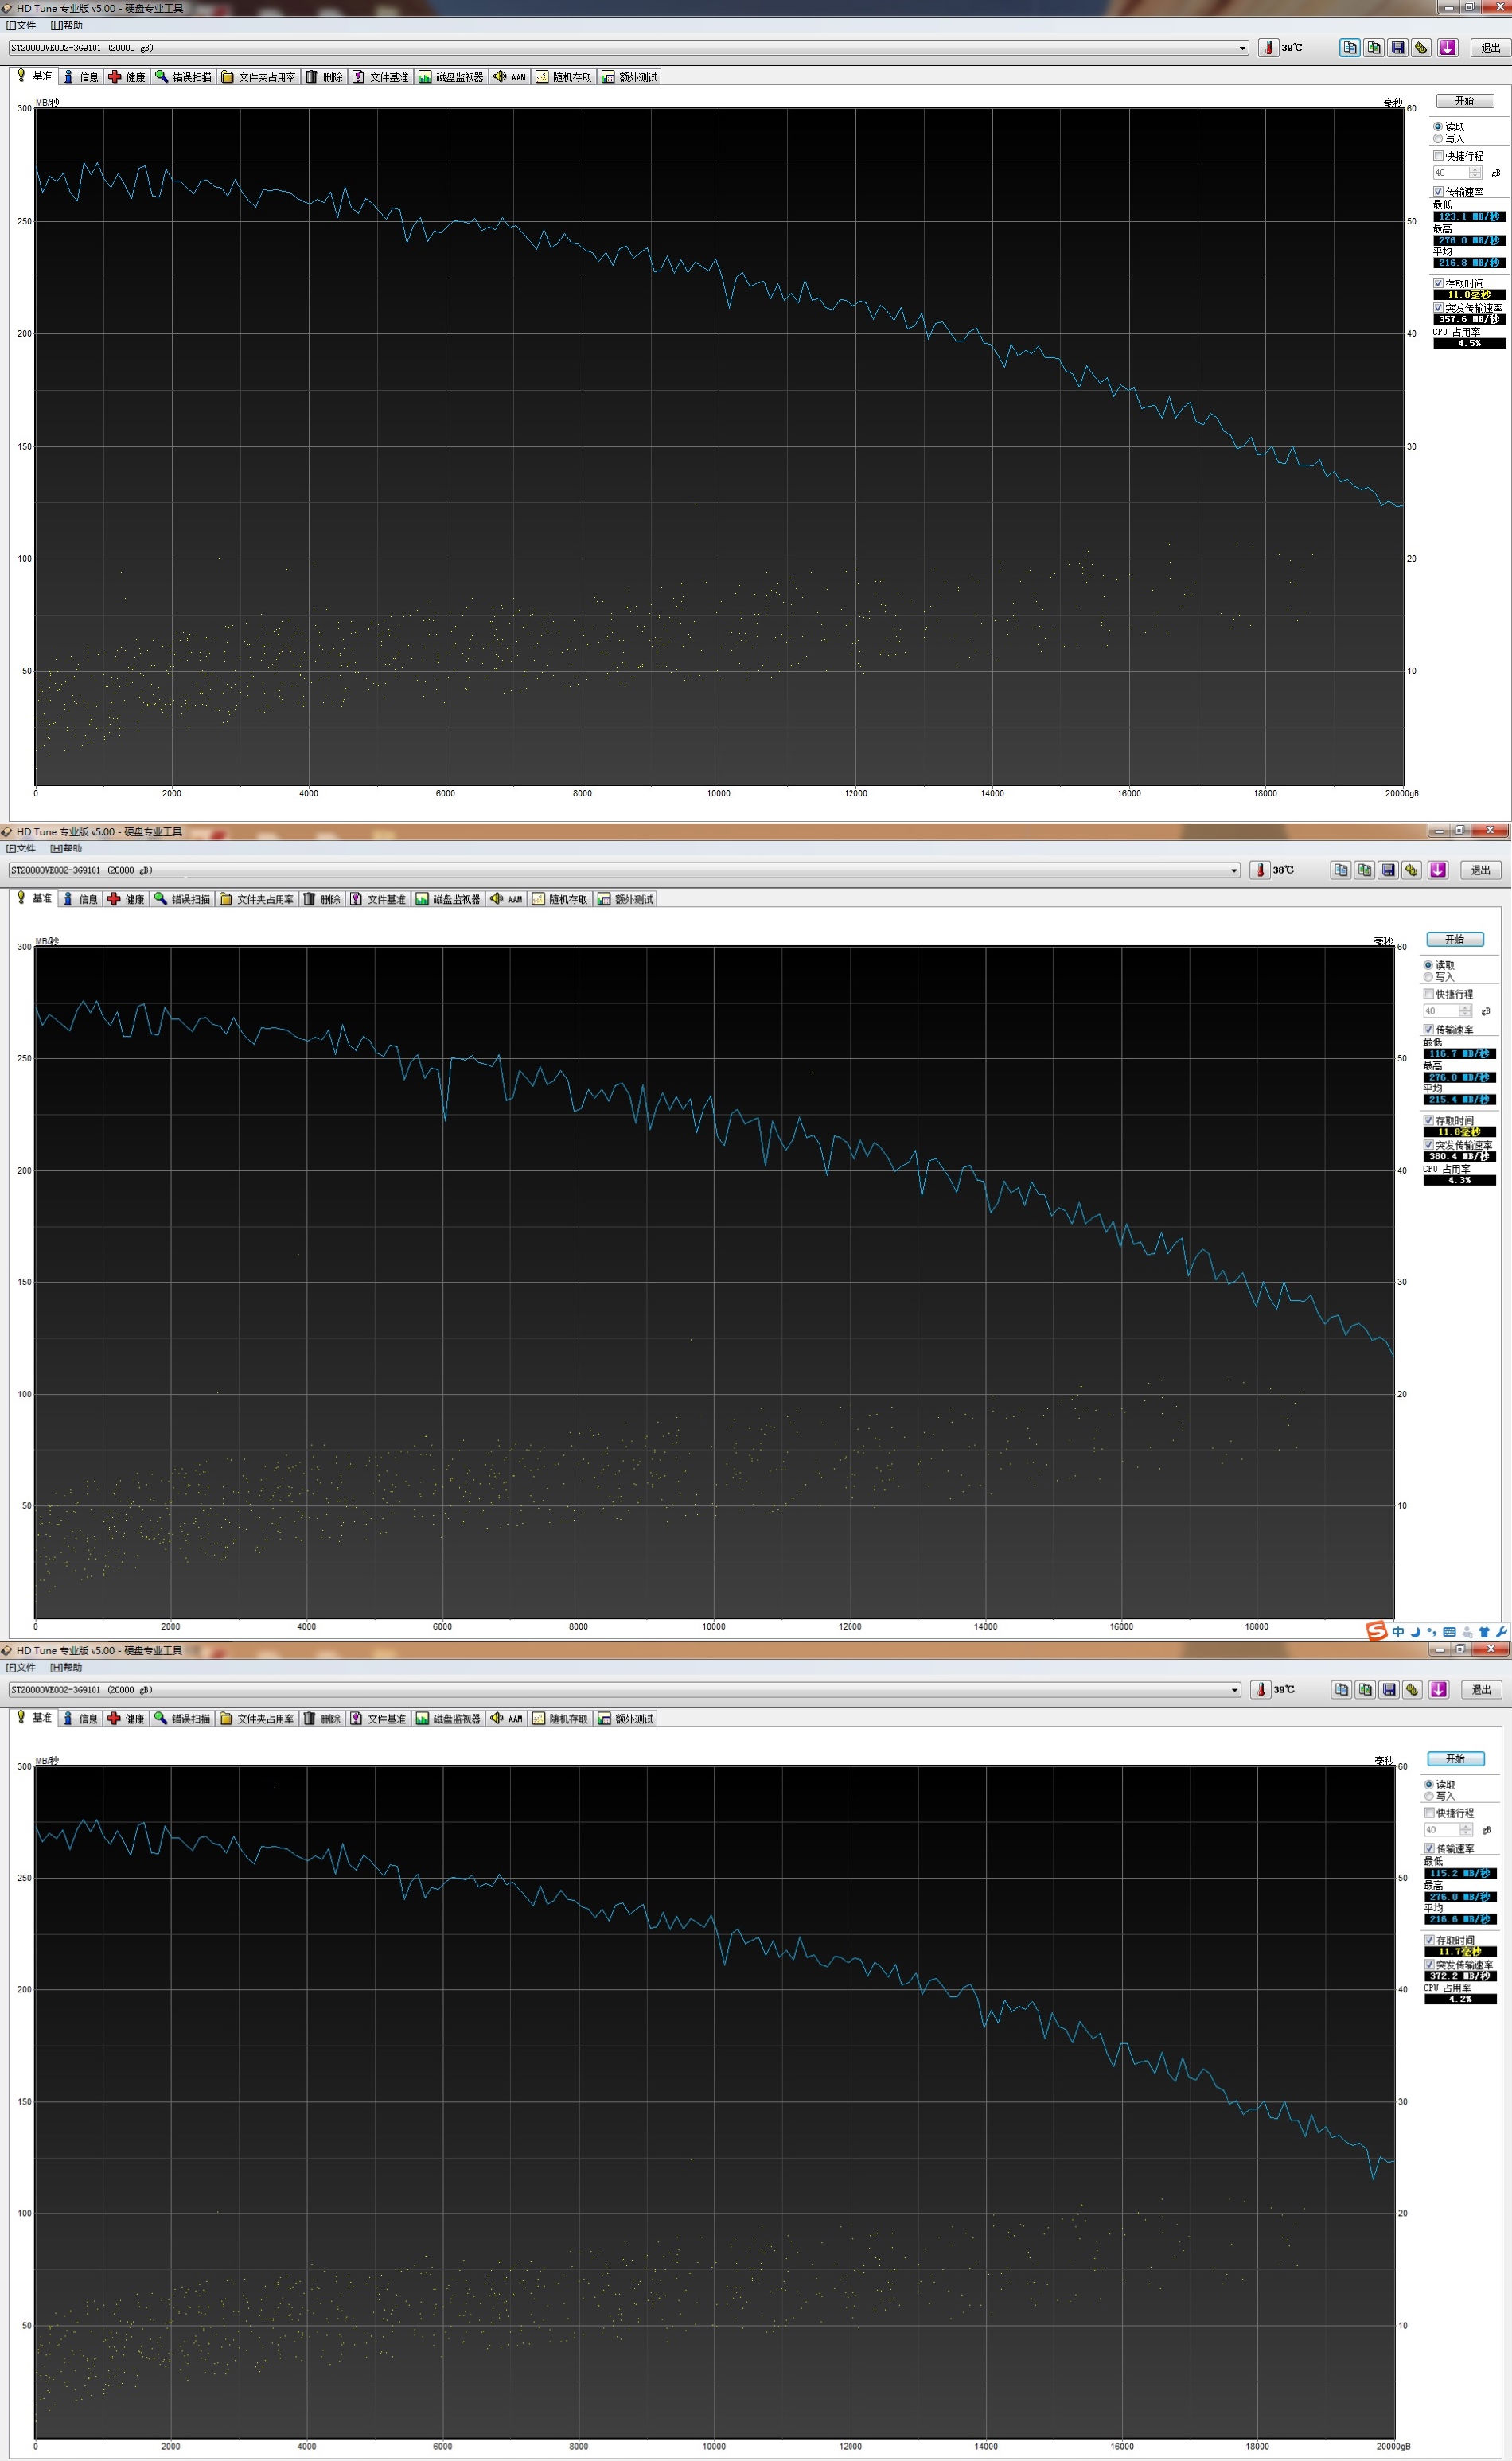This screenshot has width=1512, height=2461.
Task: Click the 退出 exit button in bottom window
Action: click(1481, 1689)
